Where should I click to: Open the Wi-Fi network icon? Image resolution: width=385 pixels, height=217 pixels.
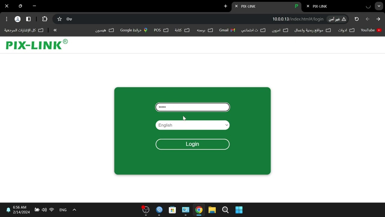click(x=51, y=210)
